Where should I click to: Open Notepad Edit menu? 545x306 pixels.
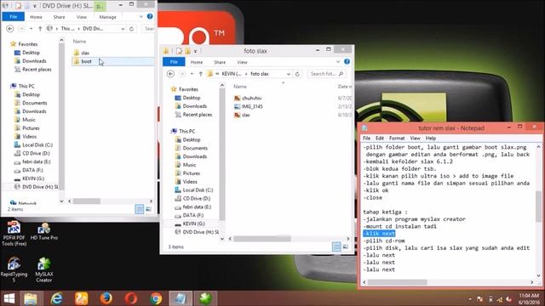380,138
